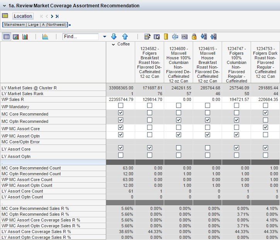Screen dimensions: 280x240
Task: Select the LY Assort Core Coverage Sales R % row
Action: click(53, 232)
